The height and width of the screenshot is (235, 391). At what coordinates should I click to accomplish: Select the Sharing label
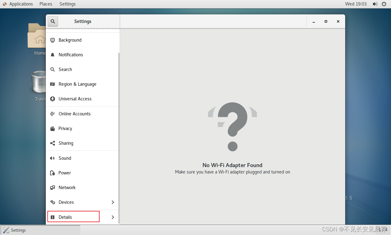click(66, 143)
